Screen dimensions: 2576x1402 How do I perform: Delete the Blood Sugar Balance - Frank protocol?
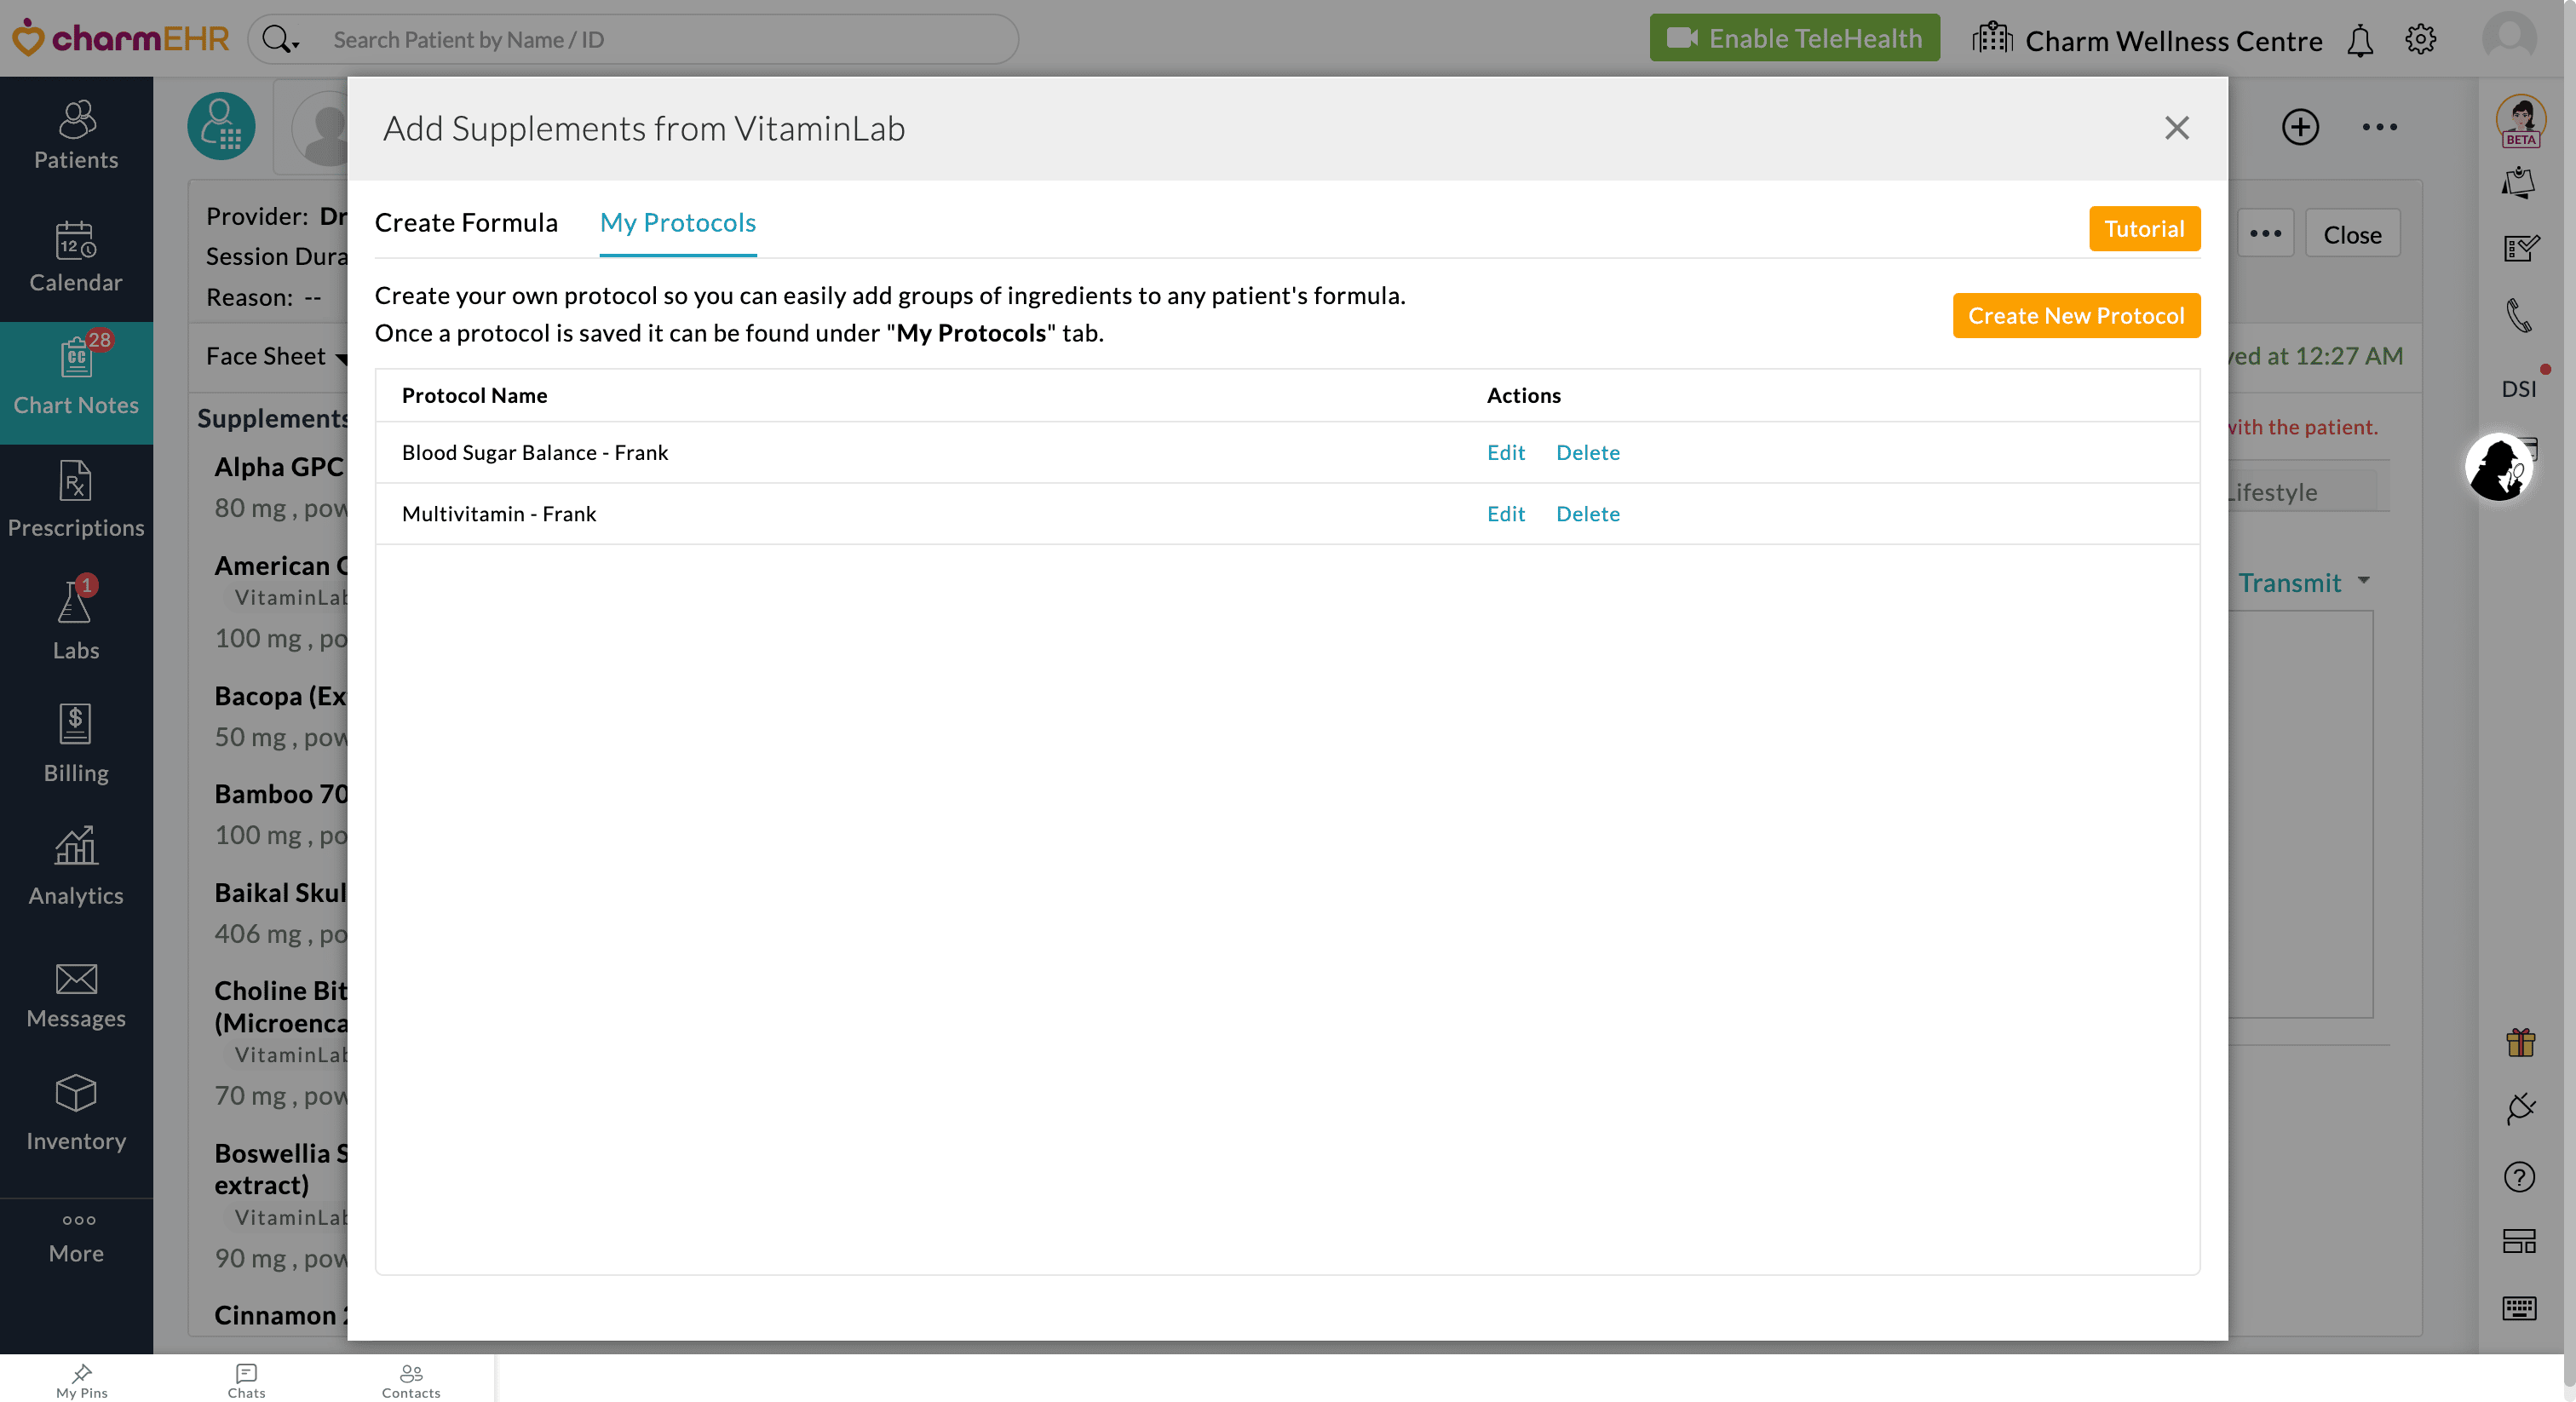tap(1587, 452)
